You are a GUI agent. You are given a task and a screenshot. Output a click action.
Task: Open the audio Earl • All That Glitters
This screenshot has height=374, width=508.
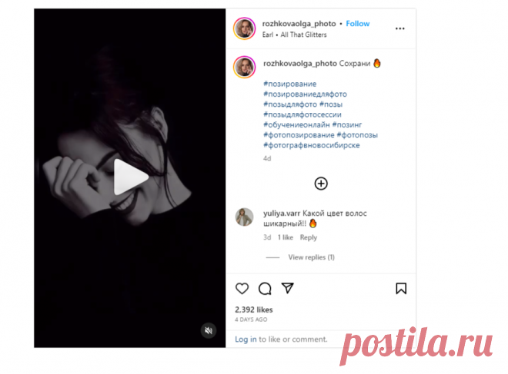(295, 35)
